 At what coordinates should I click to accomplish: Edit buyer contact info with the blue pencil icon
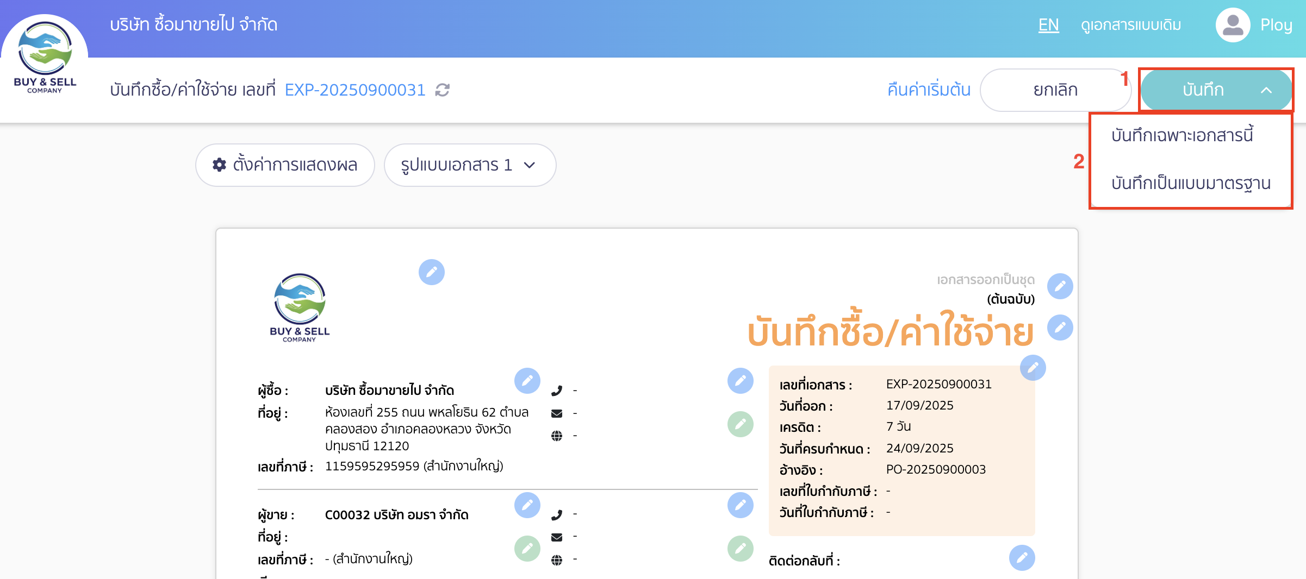[x=741, y=381]
